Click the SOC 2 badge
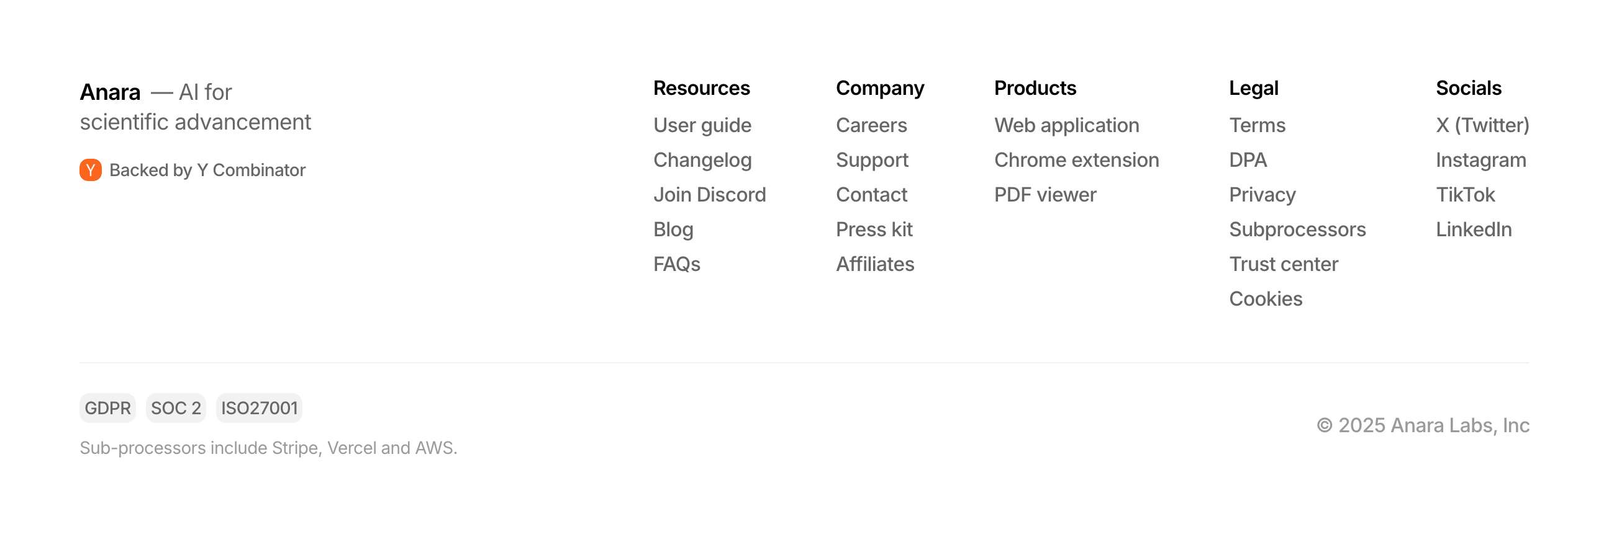Viewport: 1609px width, 537px height. [176, 408]
